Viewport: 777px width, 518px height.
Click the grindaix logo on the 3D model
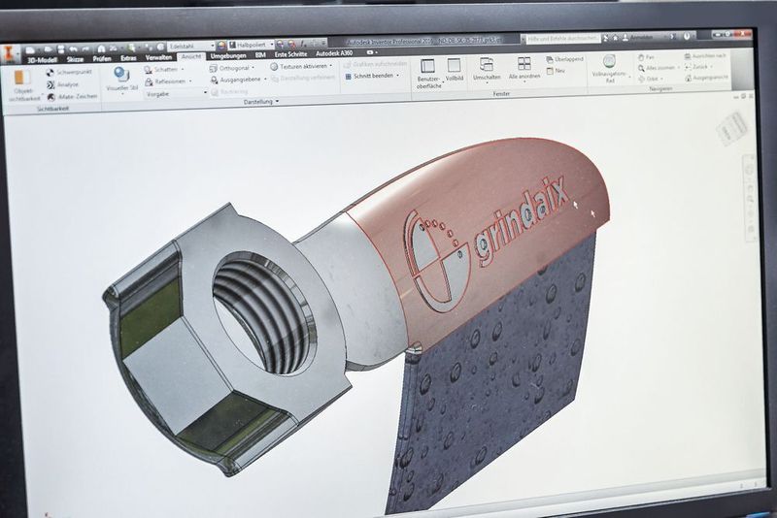click(489, 243)
